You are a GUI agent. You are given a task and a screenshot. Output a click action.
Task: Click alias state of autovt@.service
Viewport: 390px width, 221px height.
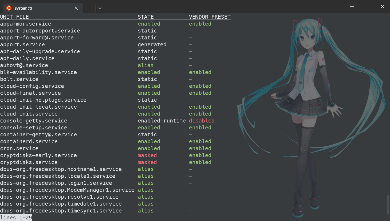tap(146, 65)
